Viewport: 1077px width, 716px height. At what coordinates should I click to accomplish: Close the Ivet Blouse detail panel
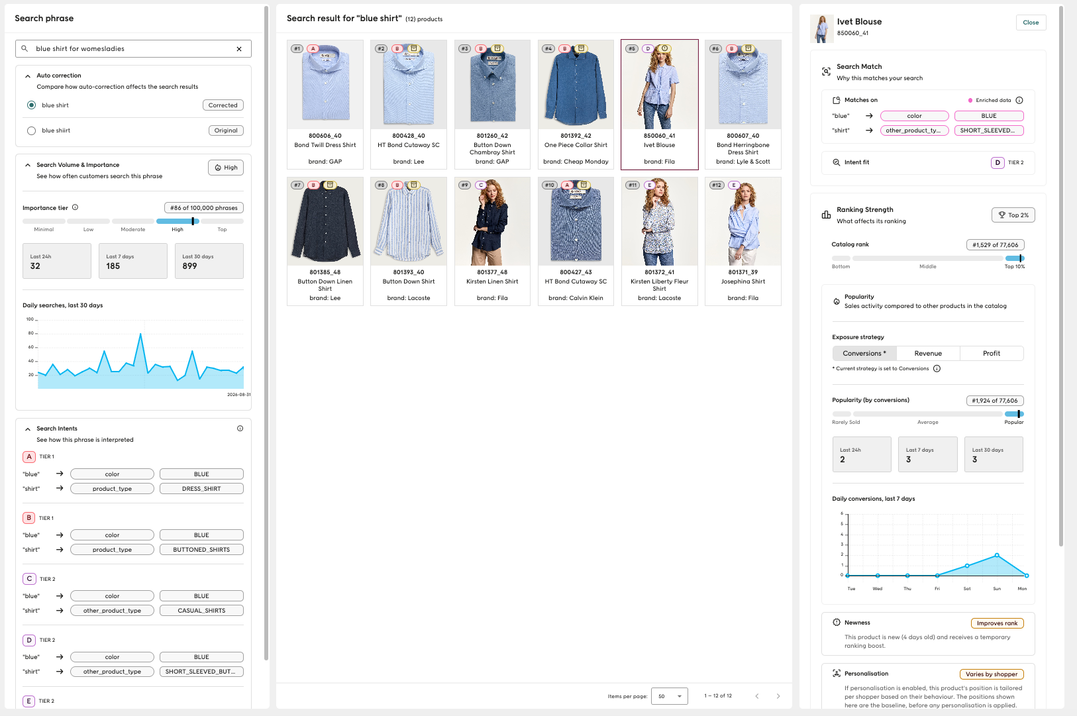pyautogui.click(x=1031, y=23)
